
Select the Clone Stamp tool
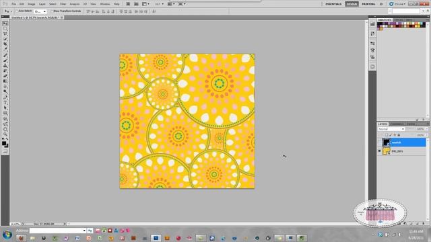point(5,66)
